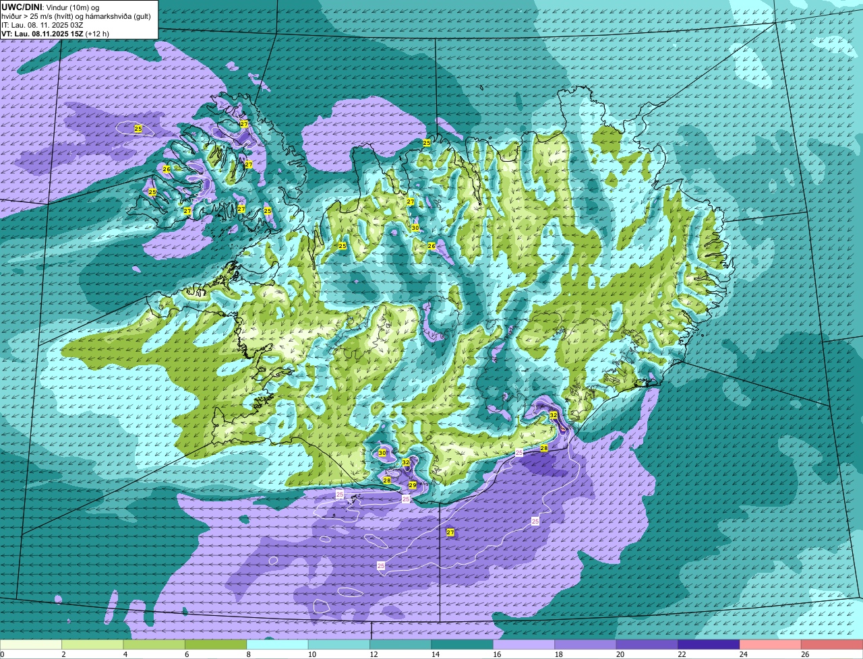
Task: Click the legend scale number 8
Action: point(249,654)
